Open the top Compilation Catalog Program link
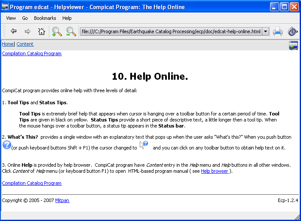Screen dimensions: 301x221 click(32, 53)
